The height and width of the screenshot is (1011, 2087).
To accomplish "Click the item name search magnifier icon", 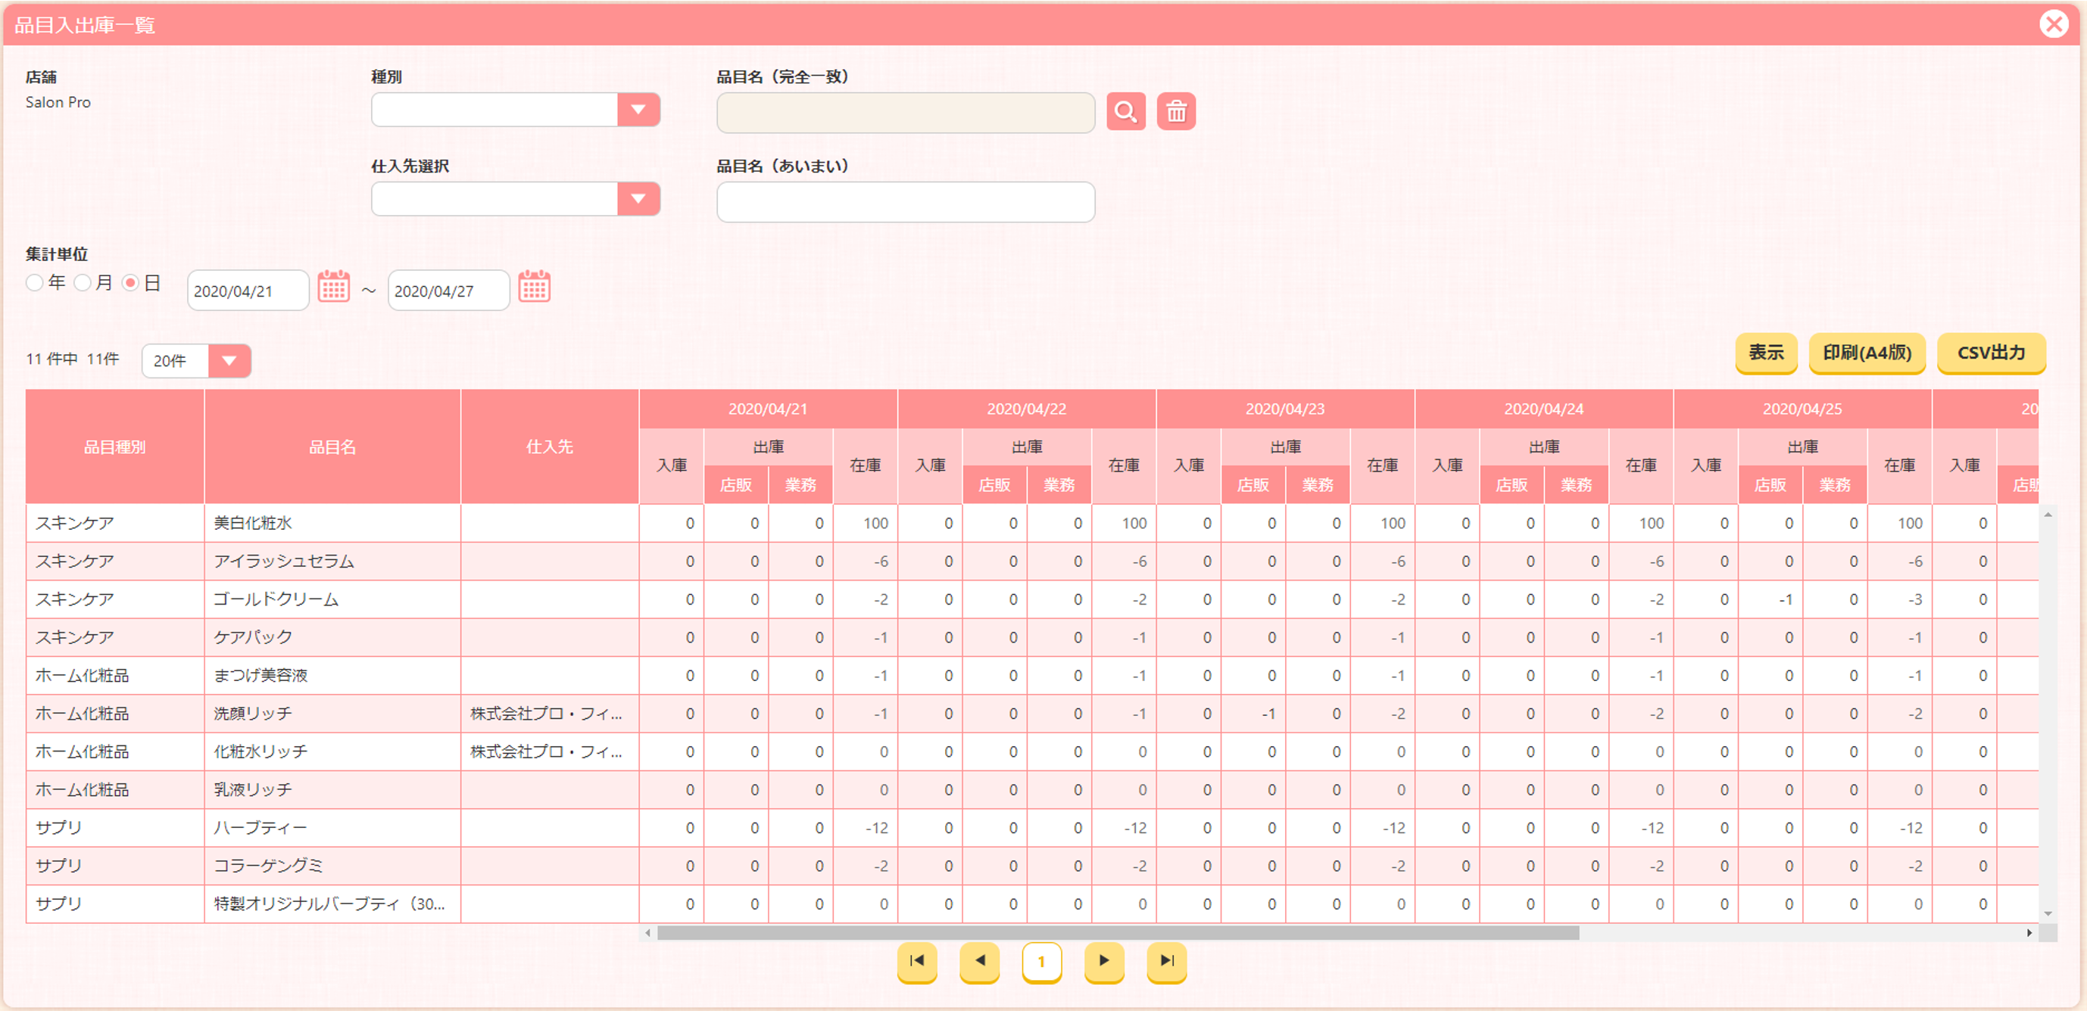I will click(x=1125, y=112).
